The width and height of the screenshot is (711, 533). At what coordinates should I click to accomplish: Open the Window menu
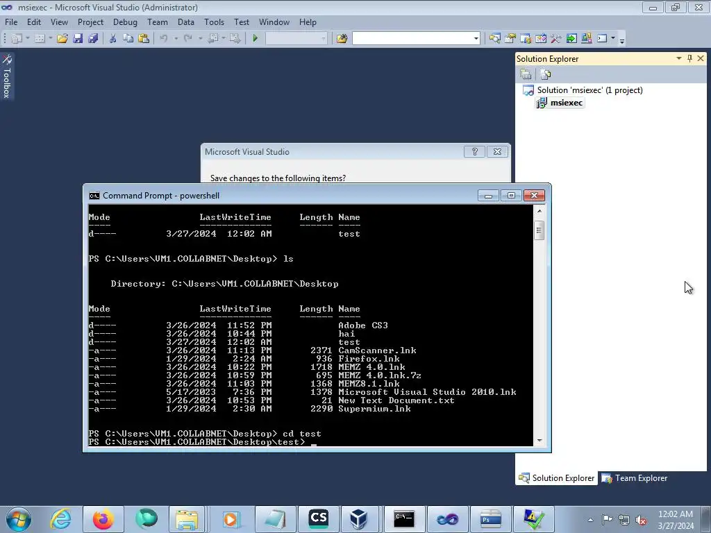click(274, 22)
